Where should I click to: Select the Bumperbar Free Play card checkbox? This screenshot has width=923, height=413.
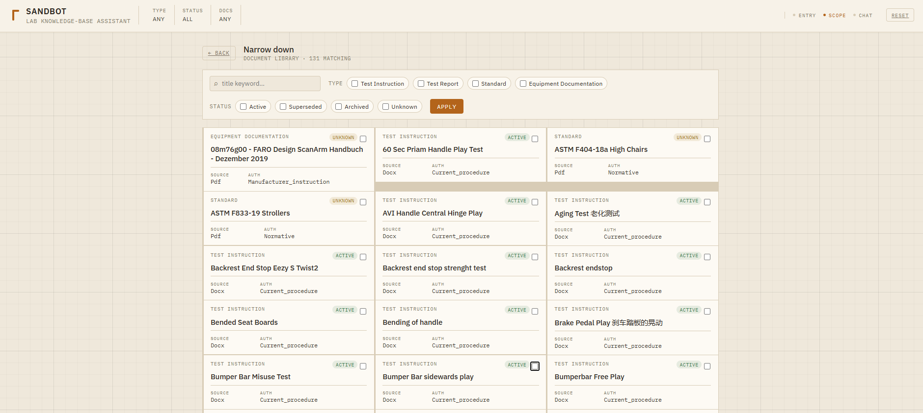coord(707,366)
